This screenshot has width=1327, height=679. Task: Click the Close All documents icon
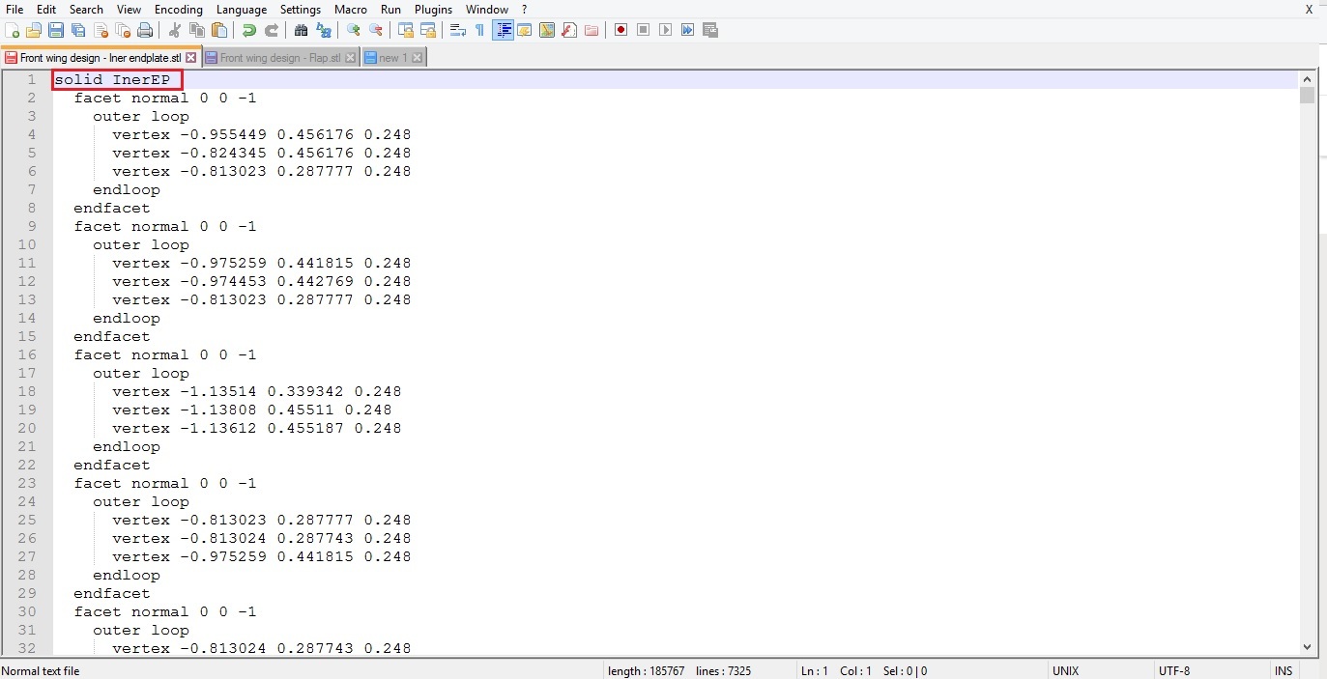(123, 30)
